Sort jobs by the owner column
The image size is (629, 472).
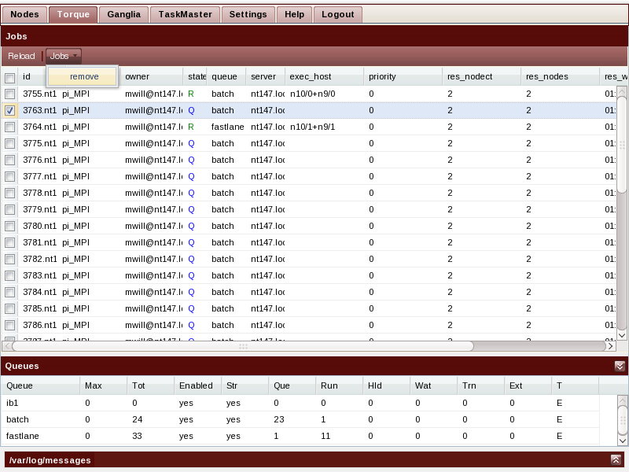[152, 76]
